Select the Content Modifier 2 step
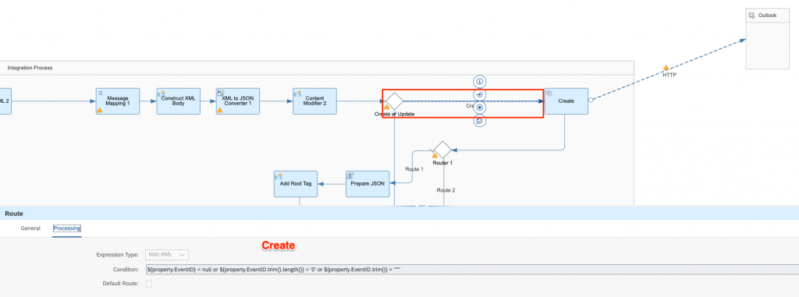This screenshot has width=799, height=297. (314, 101)
